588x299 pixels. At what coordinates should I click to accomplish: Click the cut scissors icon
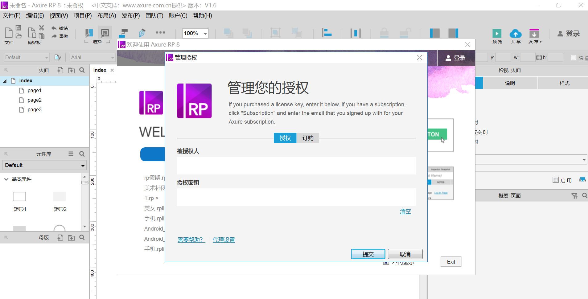click(x=42, y=28)
